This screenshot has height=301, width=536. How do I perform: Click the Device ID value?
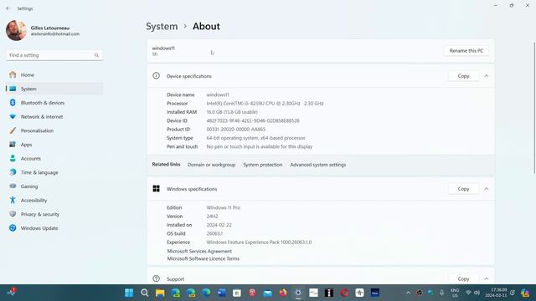coord(253,120)
